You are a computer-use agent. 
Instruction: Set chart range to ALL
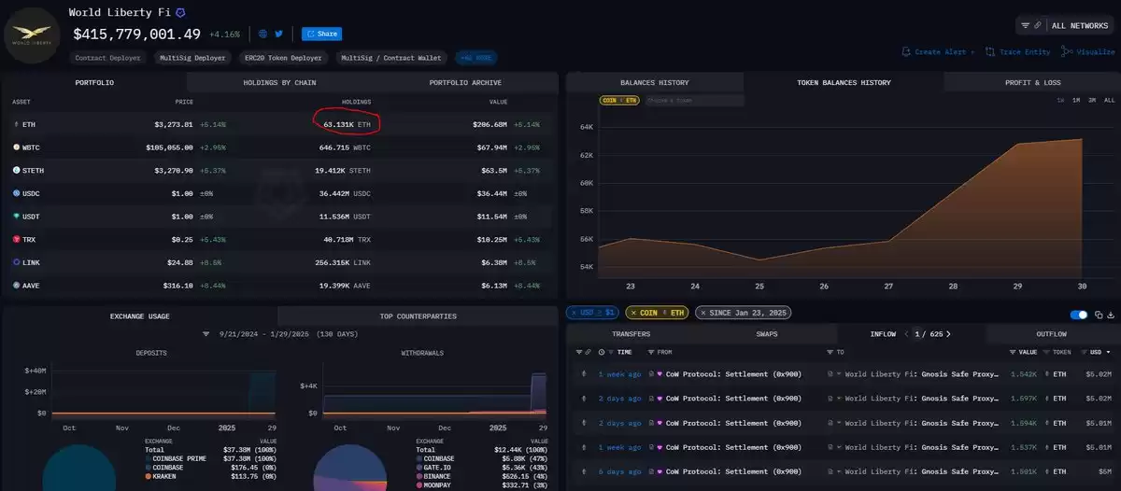pyautogui.click(x=1109, y=100)
